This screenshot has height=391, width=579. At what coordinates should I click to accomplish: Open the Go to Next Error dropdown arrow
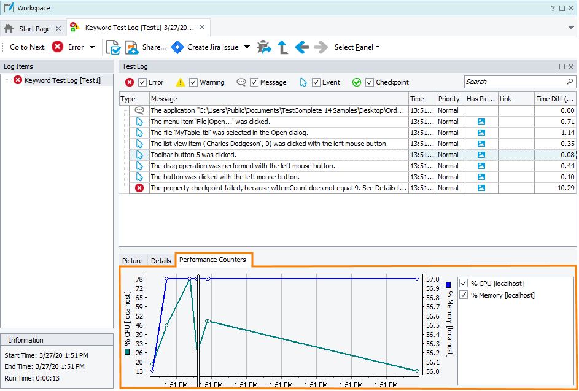point(93,47)
